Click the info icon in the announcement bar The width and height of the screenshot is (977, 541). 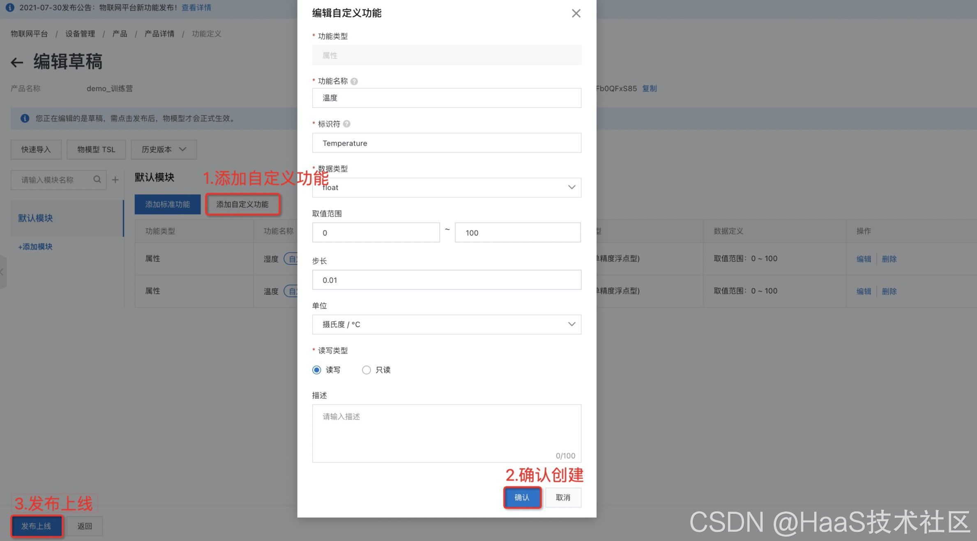[x=10, y=7]
